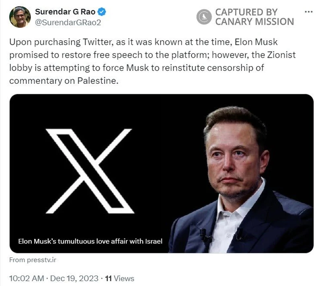Screen dimensions: 322x286
Task: Click the "CAPTURED BY CANARY MISSION" watermark text
Action: pos(254,17)
